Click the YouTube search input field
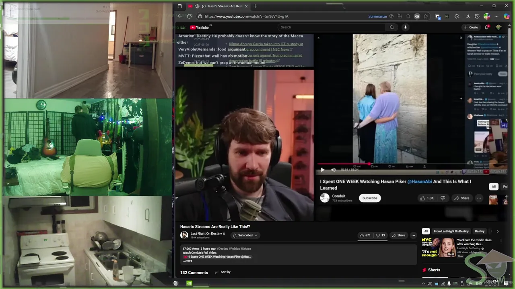This screenshot has height=289, width=515. click(x=332, y=27)
